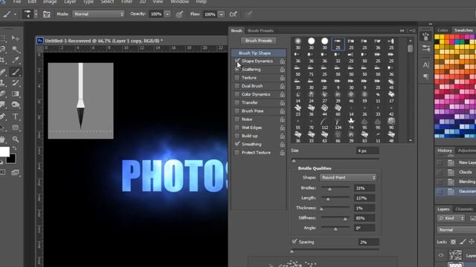The image size is (476, 267).
Task: Toggle the brush panel icon in options bar
Action: point(46,14)
